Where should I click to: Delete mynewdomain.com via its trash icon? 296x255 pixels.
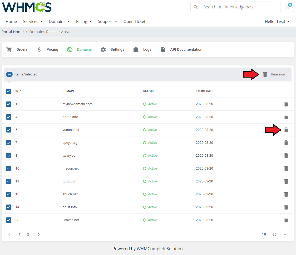point(286,104)
